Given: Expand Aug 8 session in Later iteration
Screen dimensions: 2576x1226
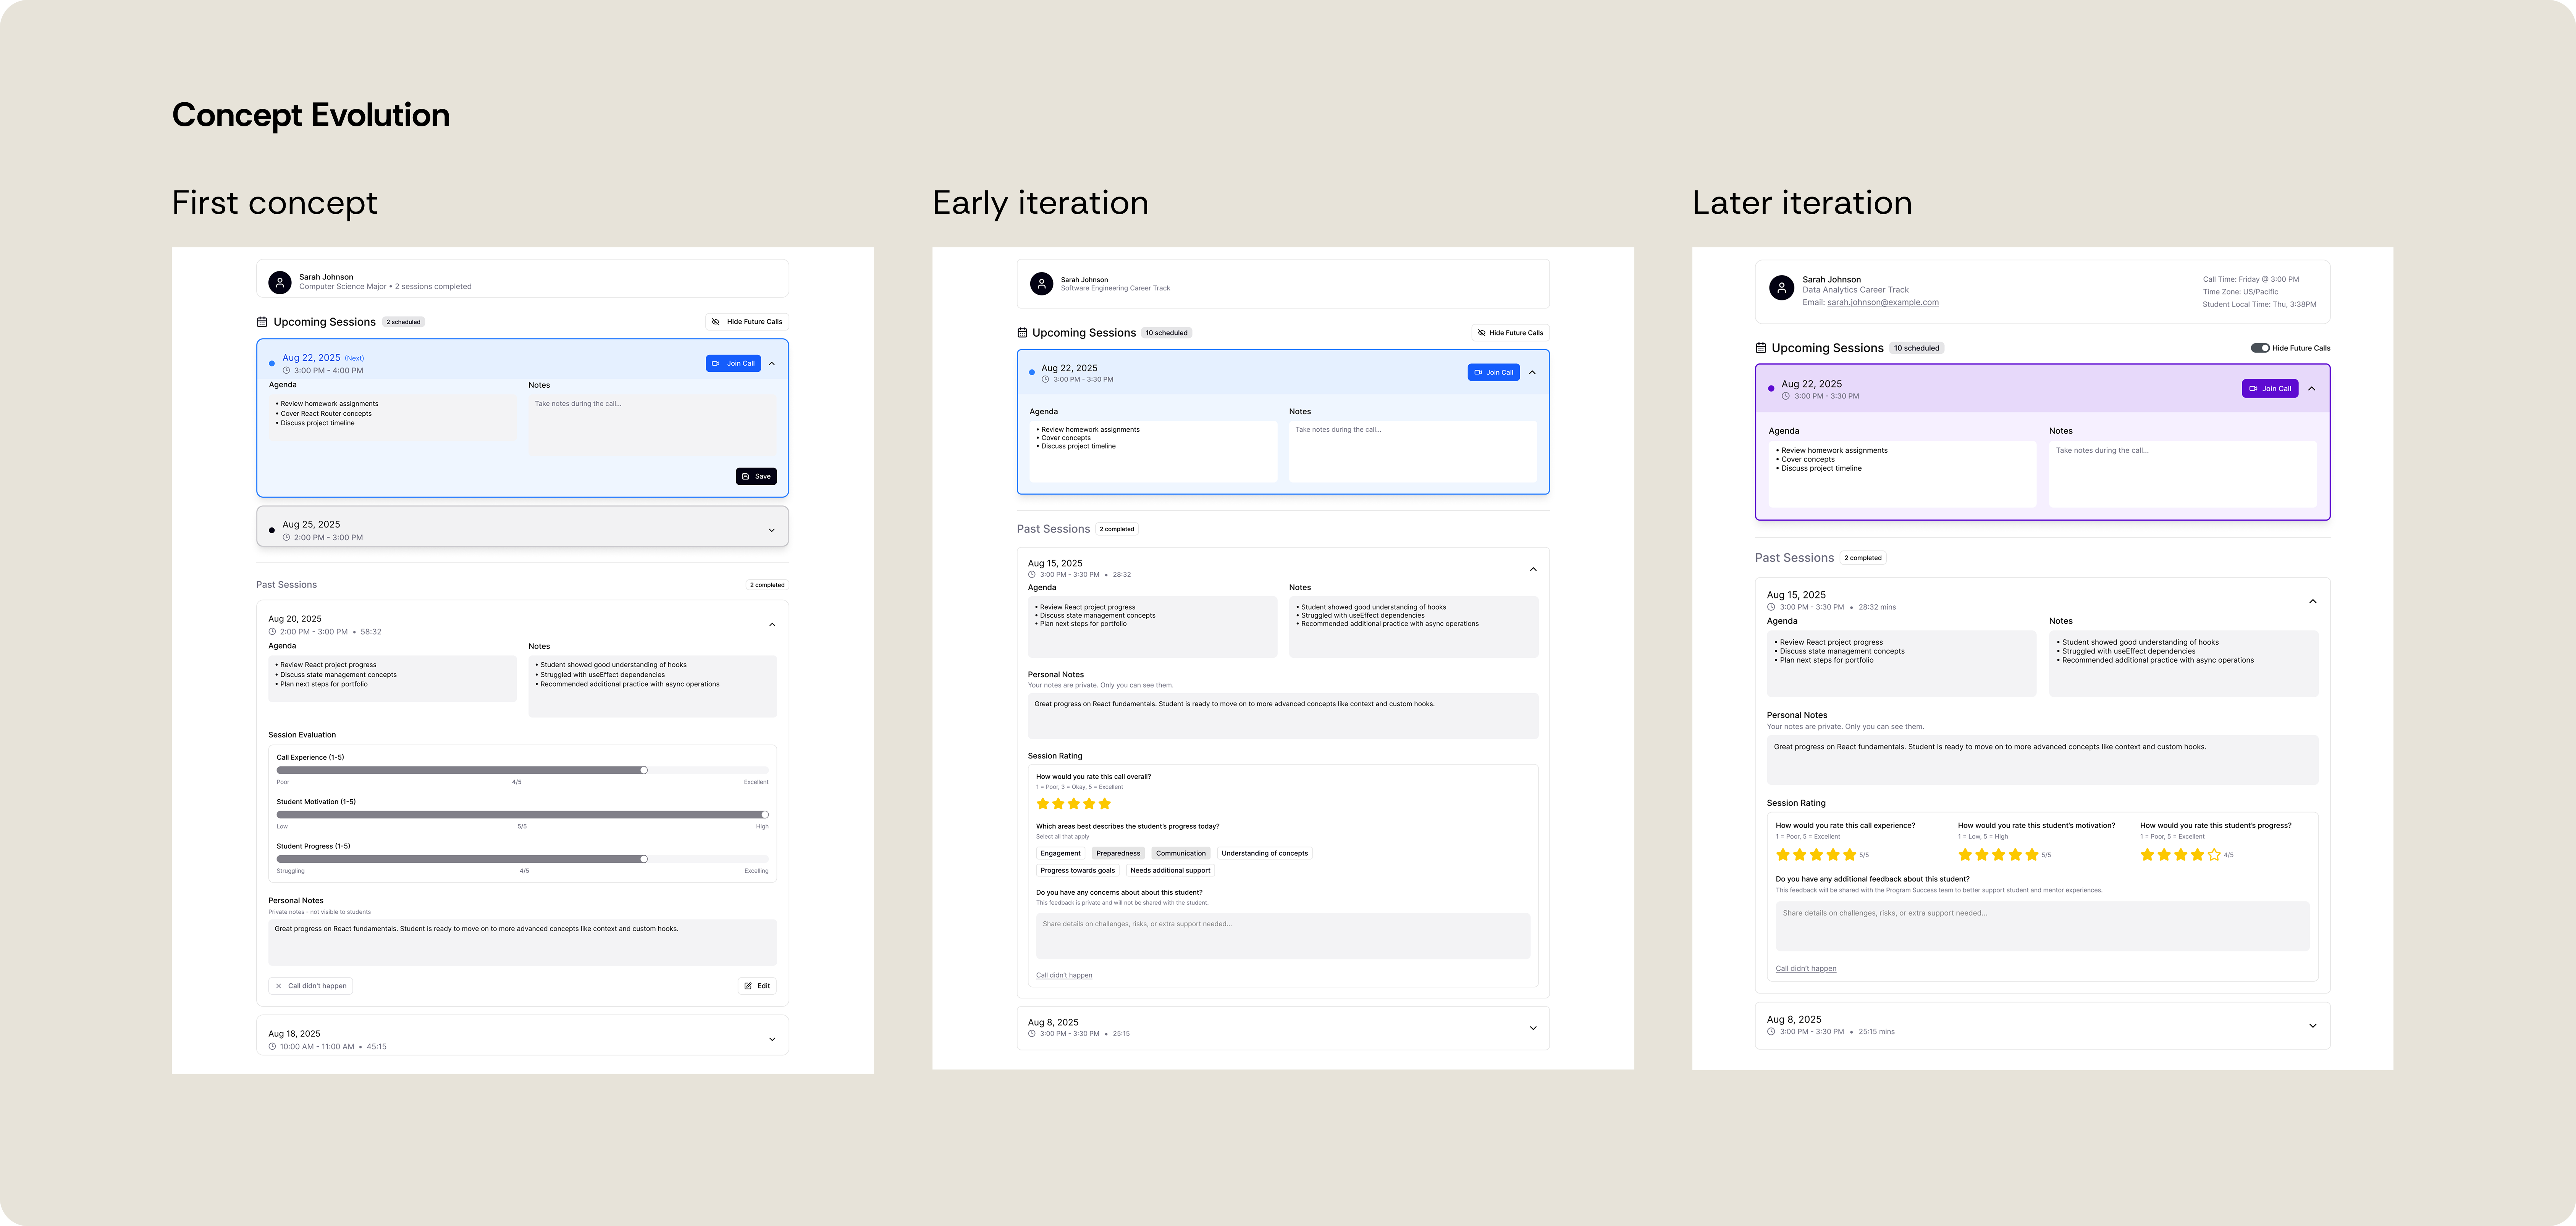Looking at the screenshot, I should point(2313,1025).
